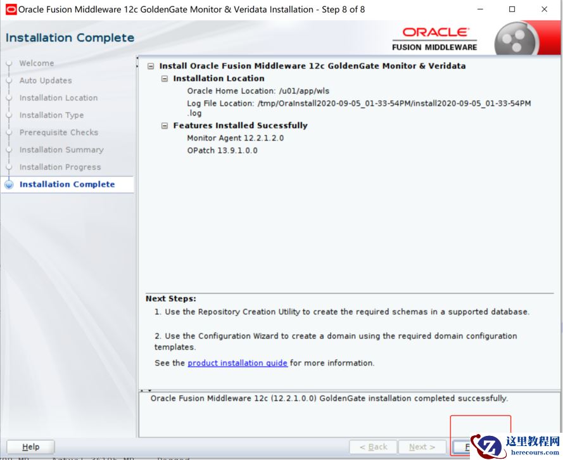The width and height of the screenshot is (563, 460).
Task: Click the Install Oracle Fusion Middleware 12c heading
Action: [312, 66]
